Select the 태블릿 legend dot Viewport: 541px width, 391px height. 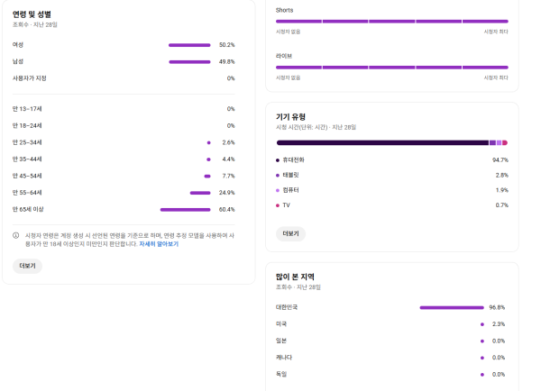point(278,175)
